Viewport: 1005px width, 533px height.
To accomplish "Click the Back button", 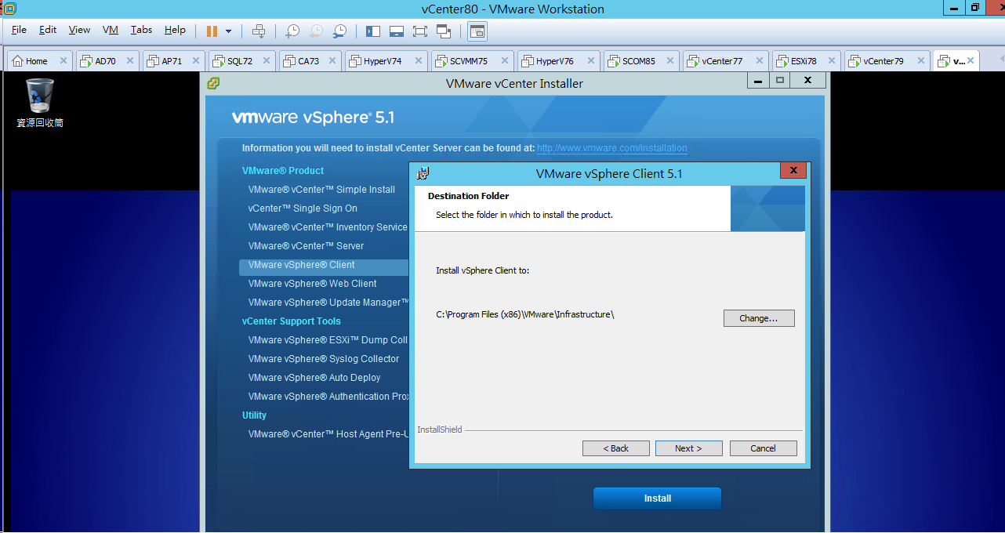I will pyautogui.click(x=616, y=448).
